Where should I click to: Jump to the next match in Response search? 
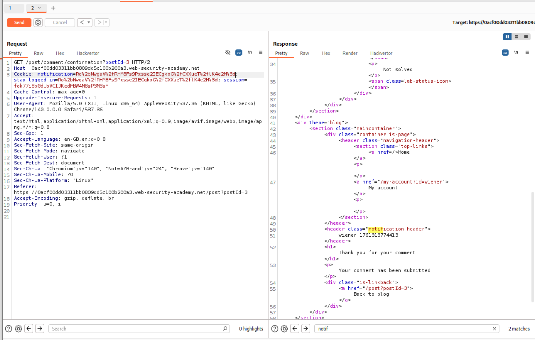[306, 329]
